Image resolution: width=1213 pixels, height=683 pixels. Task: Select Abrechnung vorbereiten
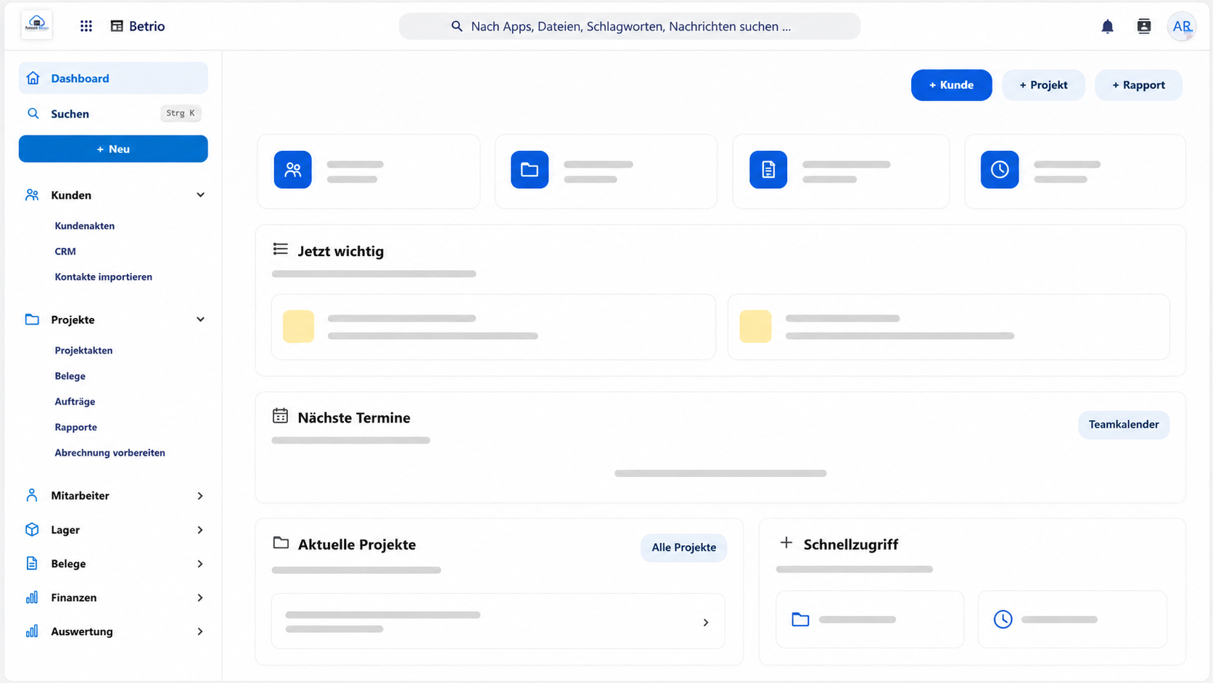click(x=110, y=453)
